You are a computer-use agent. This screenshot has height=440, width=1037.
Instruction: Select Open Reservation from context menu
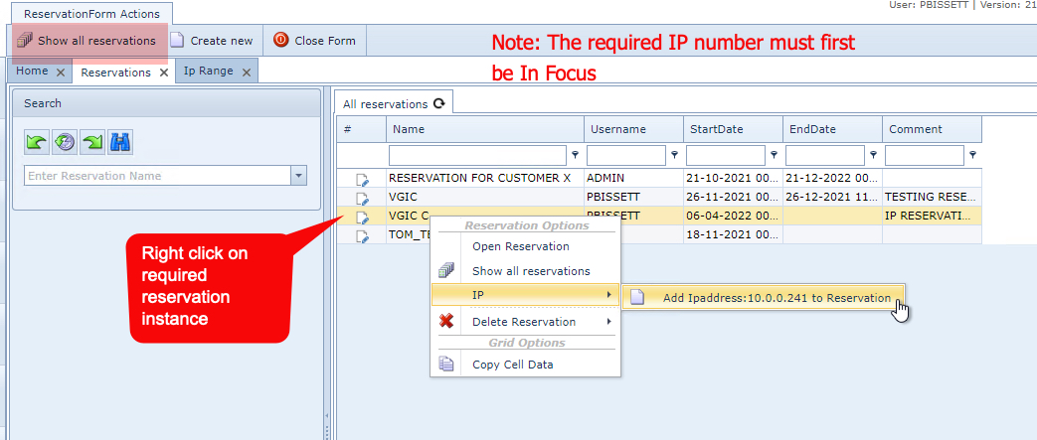[520, 246]
